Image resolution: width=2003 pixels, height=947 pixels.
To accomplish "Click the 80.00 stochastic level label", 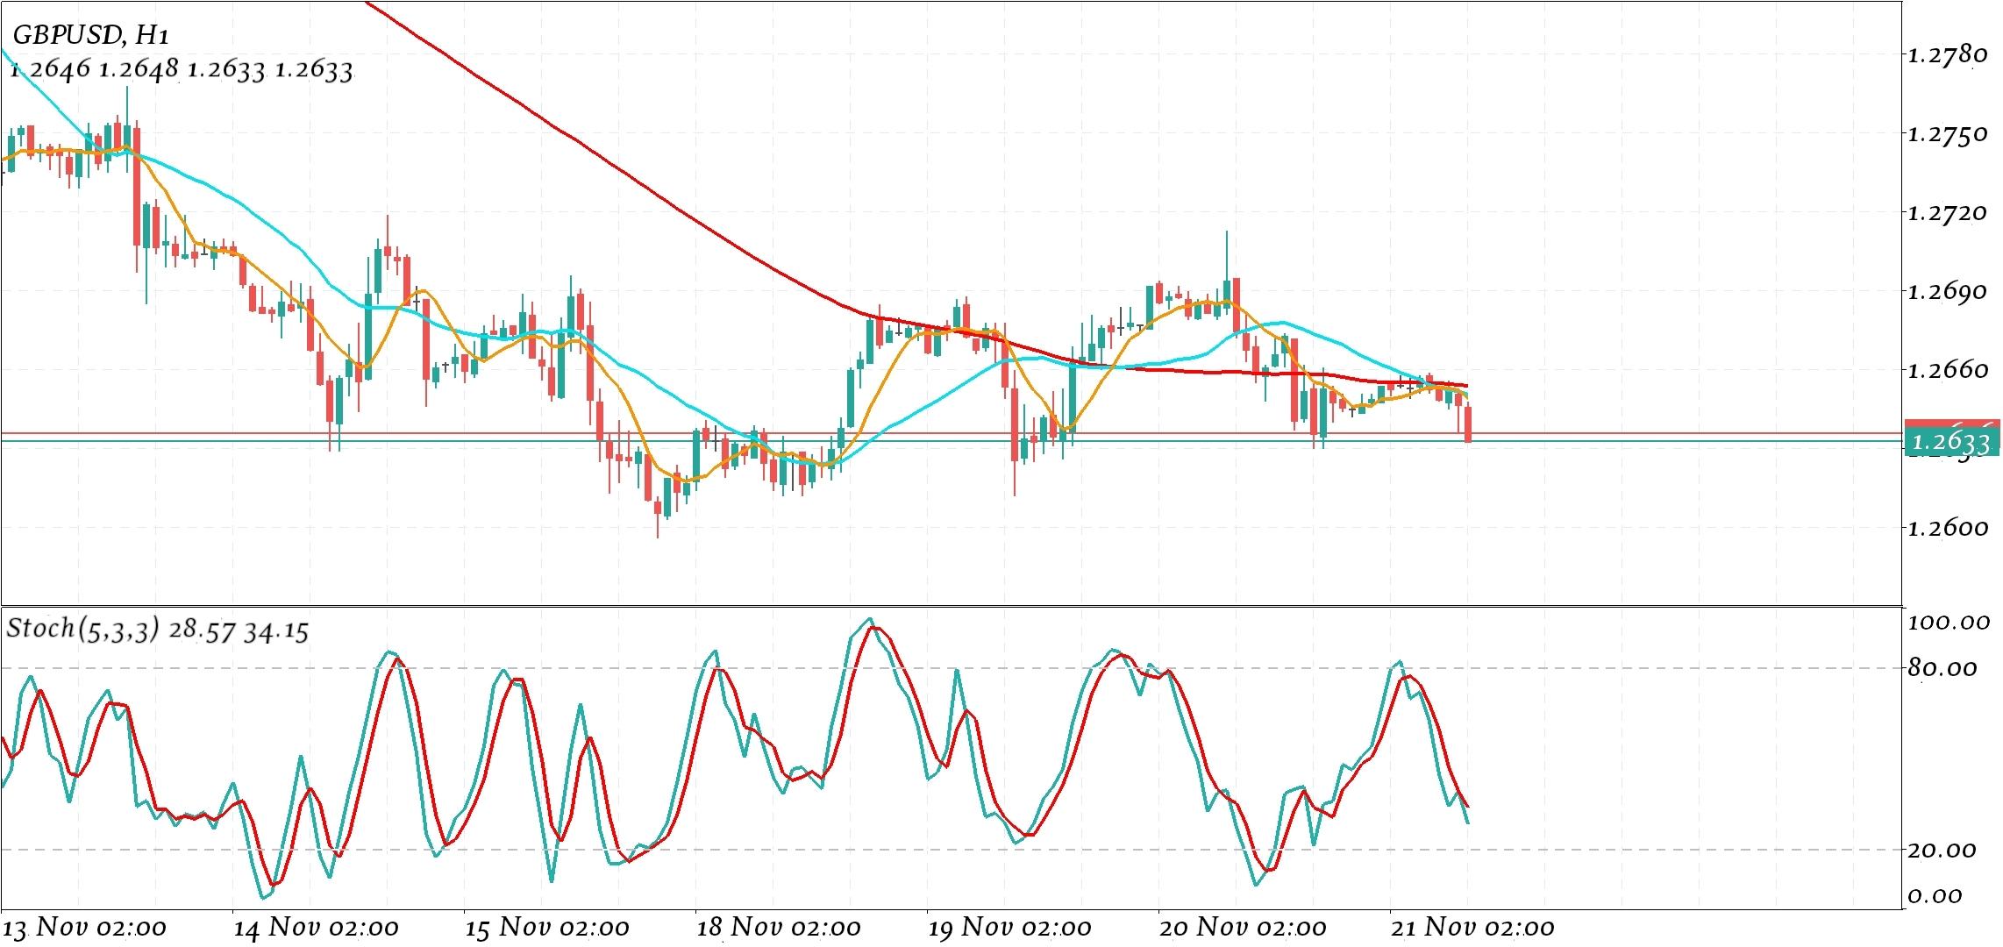I will point(1942,668).
